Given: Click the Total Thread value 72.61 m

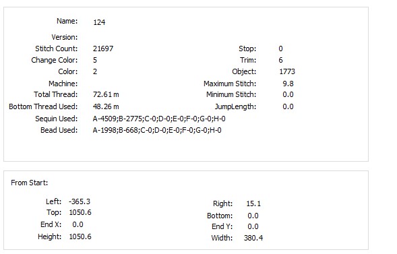Looking at the screenshot, I should coord(106,94).
